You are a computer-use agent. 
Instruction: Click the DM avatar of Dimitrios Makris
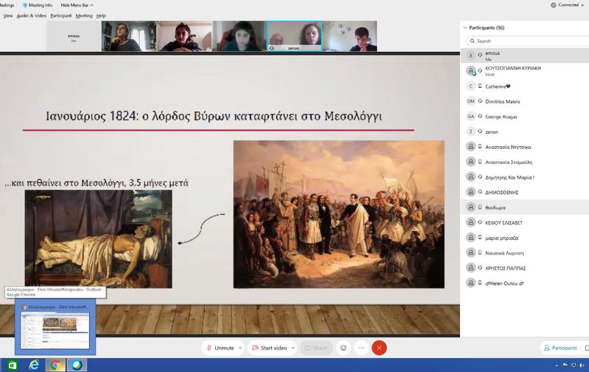point(471,101)
